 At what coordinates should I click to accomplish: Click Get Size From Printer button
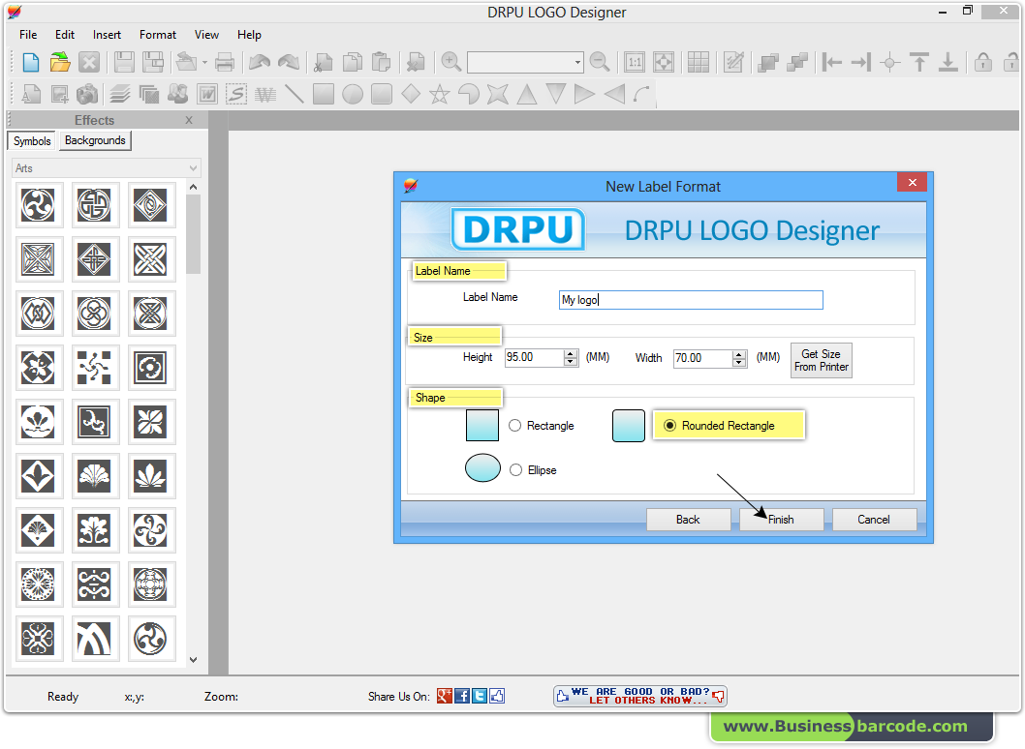[x=822, y=360]
